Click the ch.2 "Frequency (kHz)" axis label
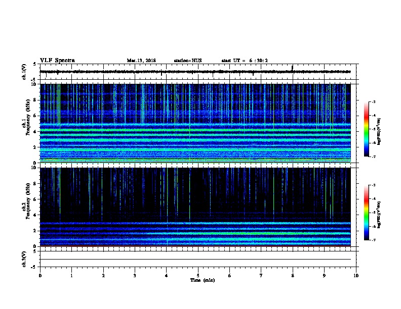Viewport: 401px width, 309px height. click(28, 201)
